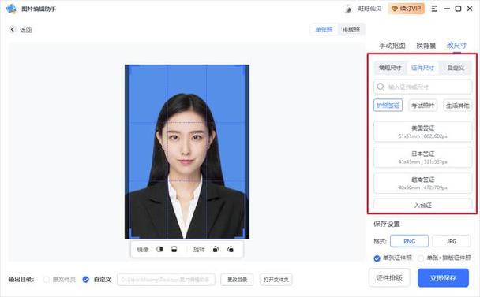Select PNG output format
Image resolution: width=480 pixels, height=297 pixels.
[x=409, y=241]
